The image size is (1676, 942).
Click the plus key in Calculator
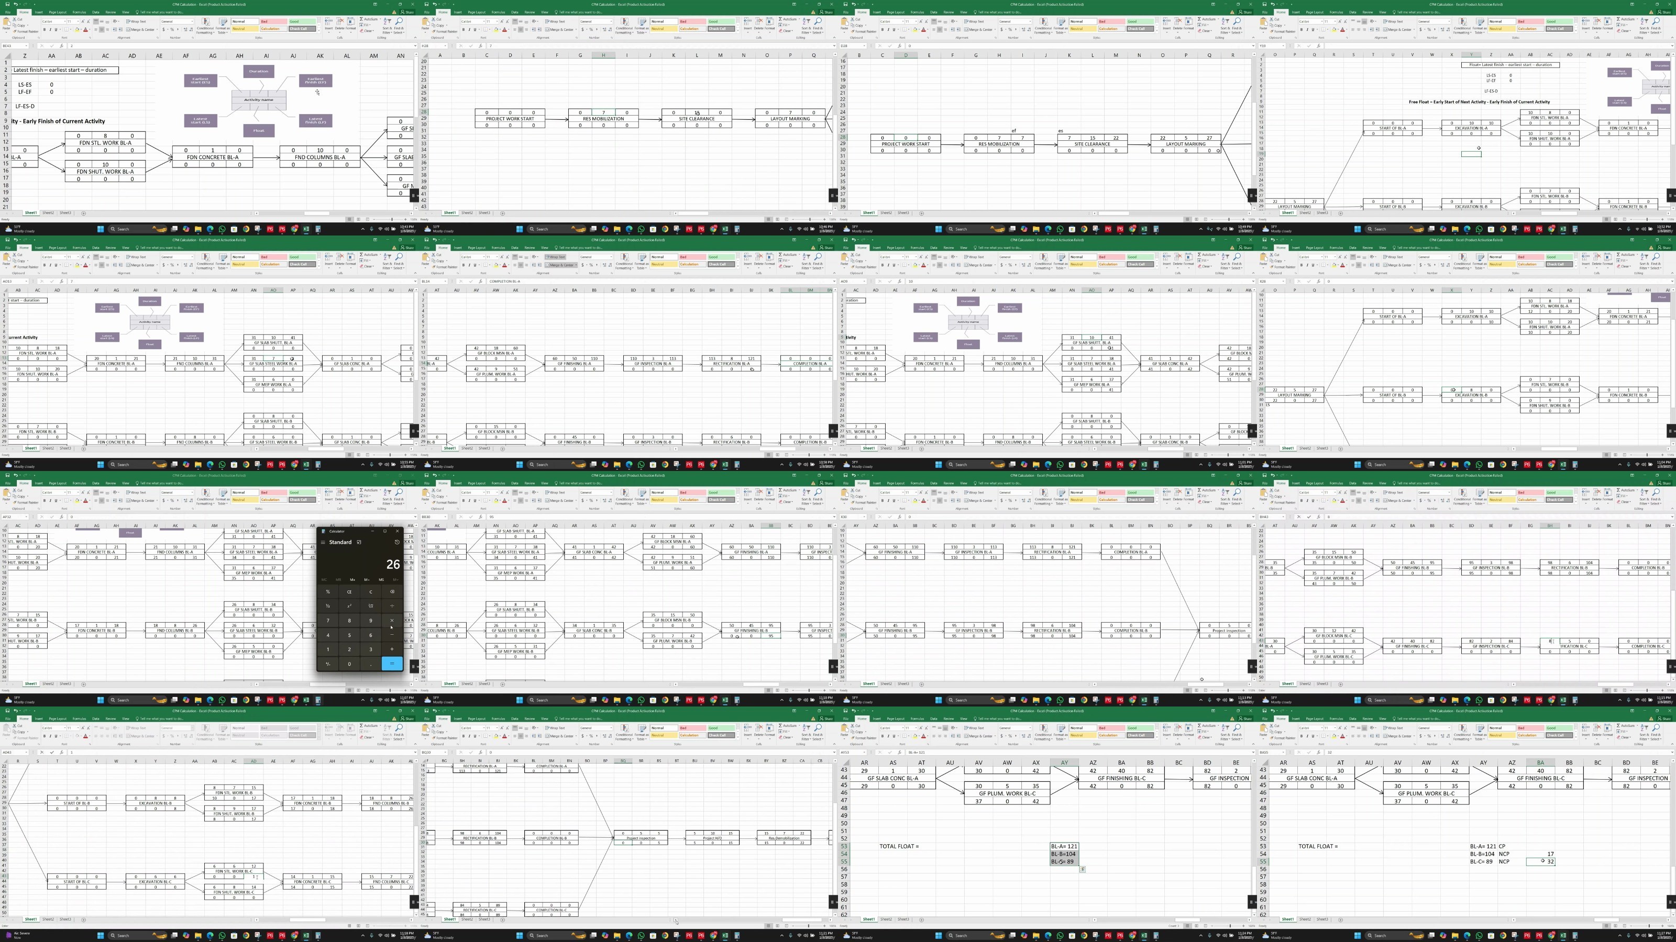[392, 649]
